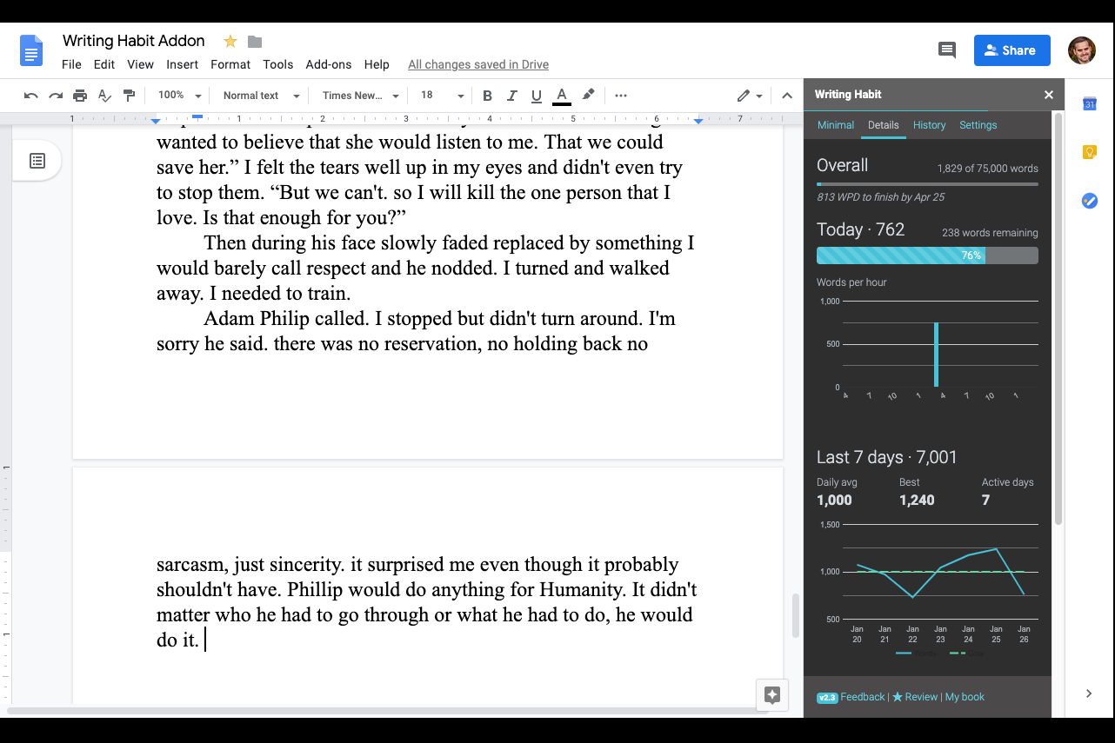
Task: Open the Google Docs home icon
Action: (x=31, y=50)
